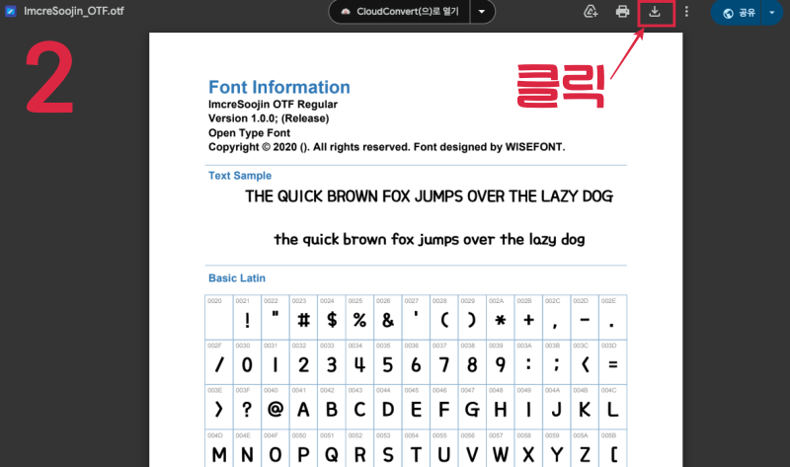The height and width of the screenshot is (467, 790).
Task: Click the letter W glyph cell 0057
Action: [x=501, y=448]
